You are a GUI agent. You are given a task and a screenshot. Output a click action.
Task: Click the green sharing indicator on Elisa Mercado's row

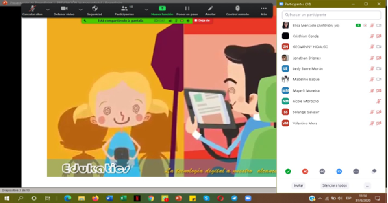click(x=358, y=25)
